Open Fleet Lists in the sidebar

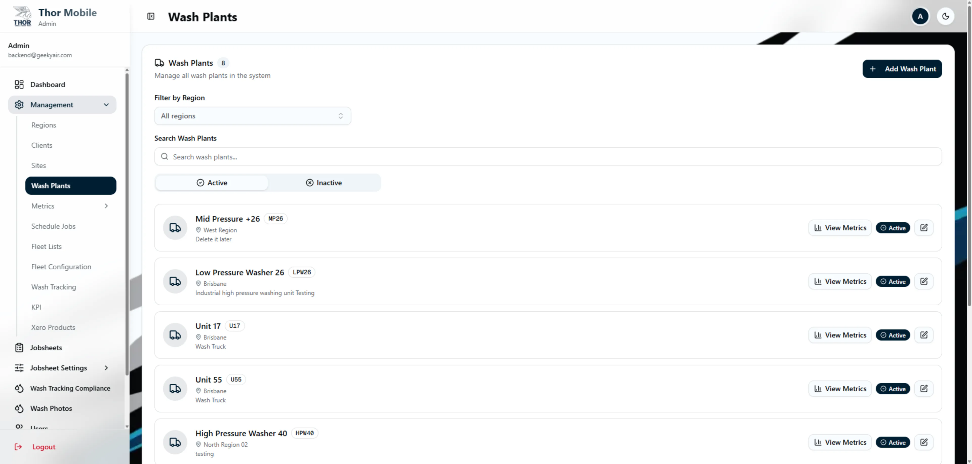tap(71, 246)
